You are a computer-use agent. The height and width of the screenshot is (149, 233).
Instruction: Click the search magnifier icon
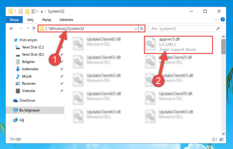tap(218, 28)
